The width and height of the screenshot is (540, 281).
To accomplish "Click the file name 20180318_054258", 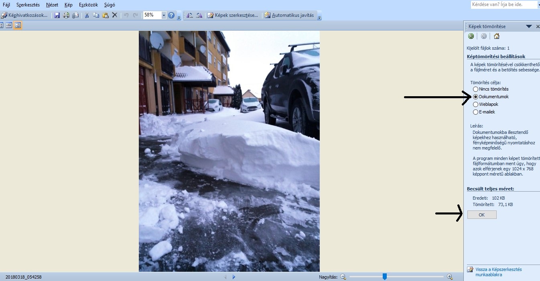I will click(24, 277).
